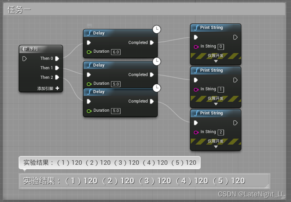Click the small comment bubble above first Delay
The height and width of the screenshot is (202, 291).
pyautogui.click(x=90, y=26)
